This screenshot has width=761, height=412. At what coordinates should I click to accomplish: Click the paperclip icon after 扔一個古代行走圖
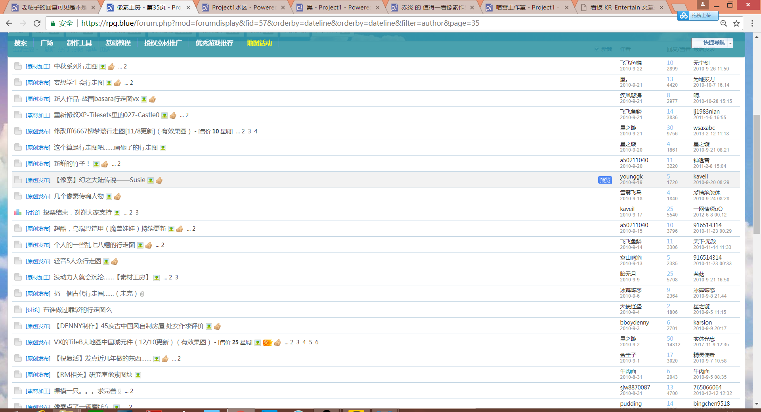point(142,294)
